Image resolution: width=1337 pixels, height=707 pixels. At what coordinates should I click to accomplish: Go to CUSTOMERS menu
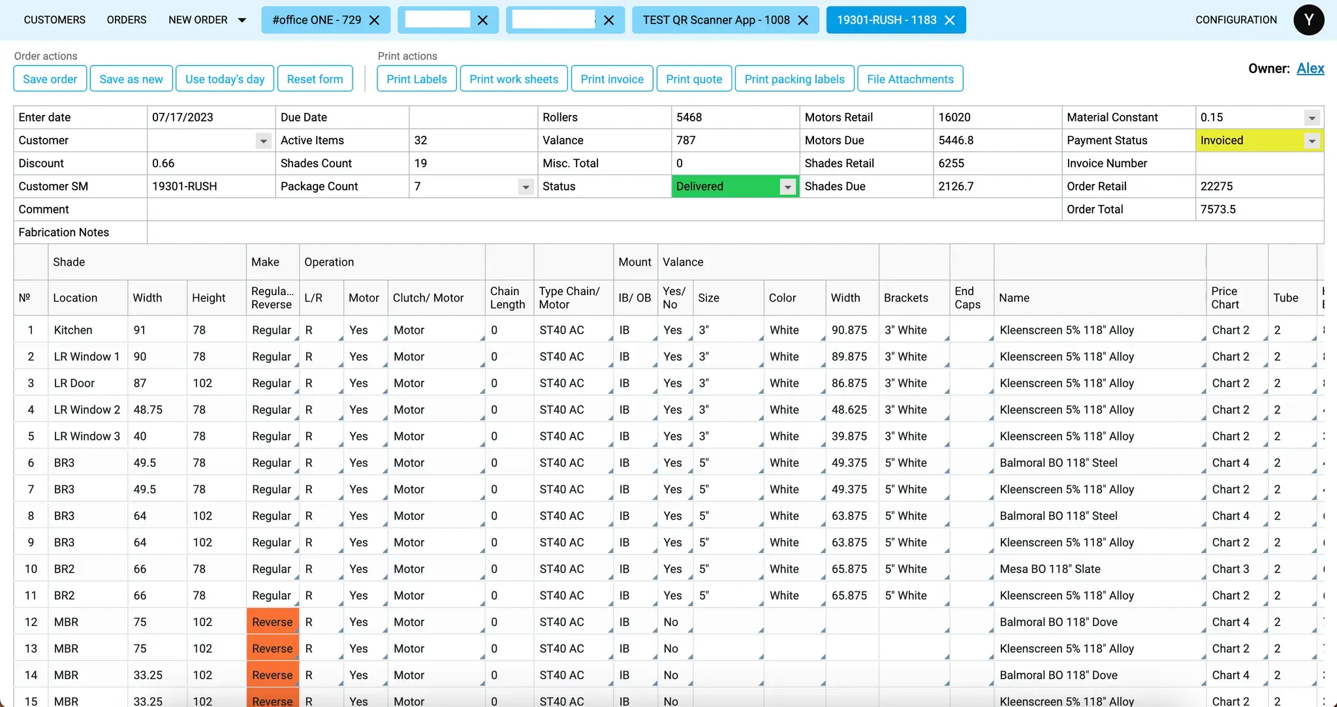click(x=54, y=20)
